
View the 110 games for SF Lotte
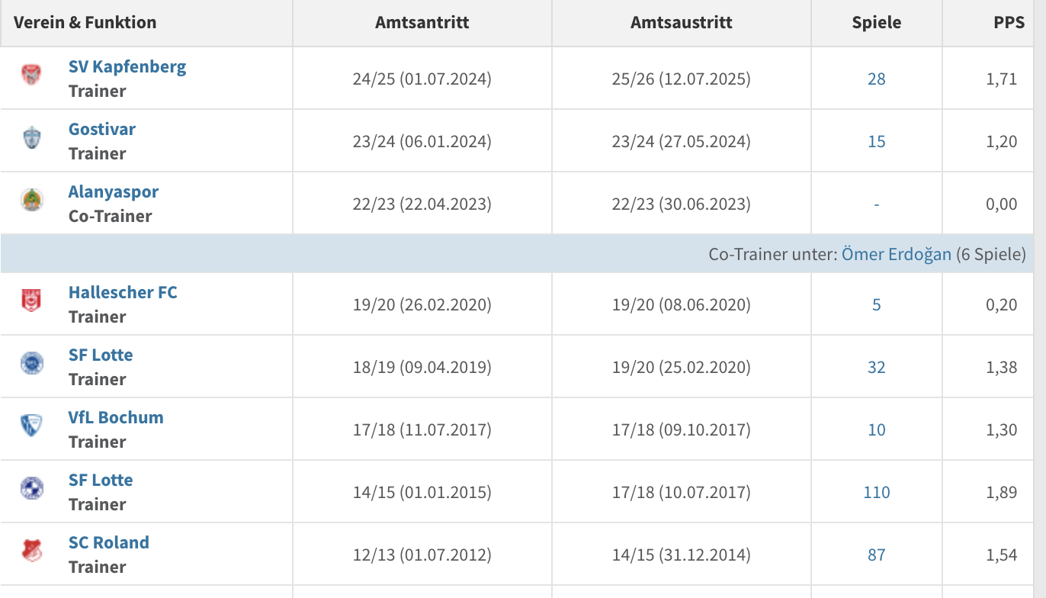877,492
